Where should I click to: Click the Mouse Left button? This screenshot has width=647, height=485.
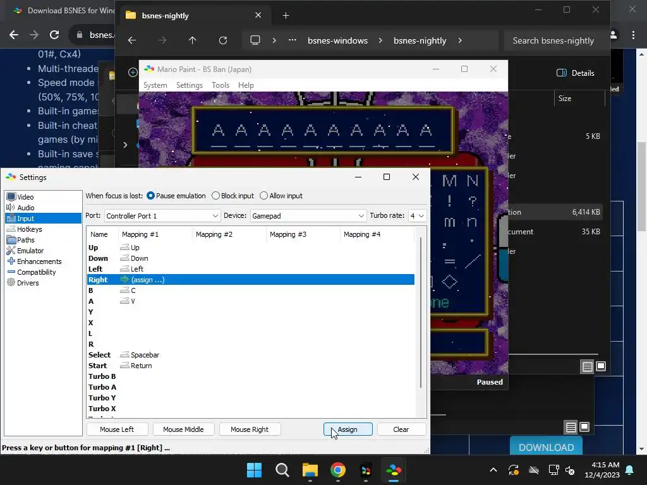117,429
